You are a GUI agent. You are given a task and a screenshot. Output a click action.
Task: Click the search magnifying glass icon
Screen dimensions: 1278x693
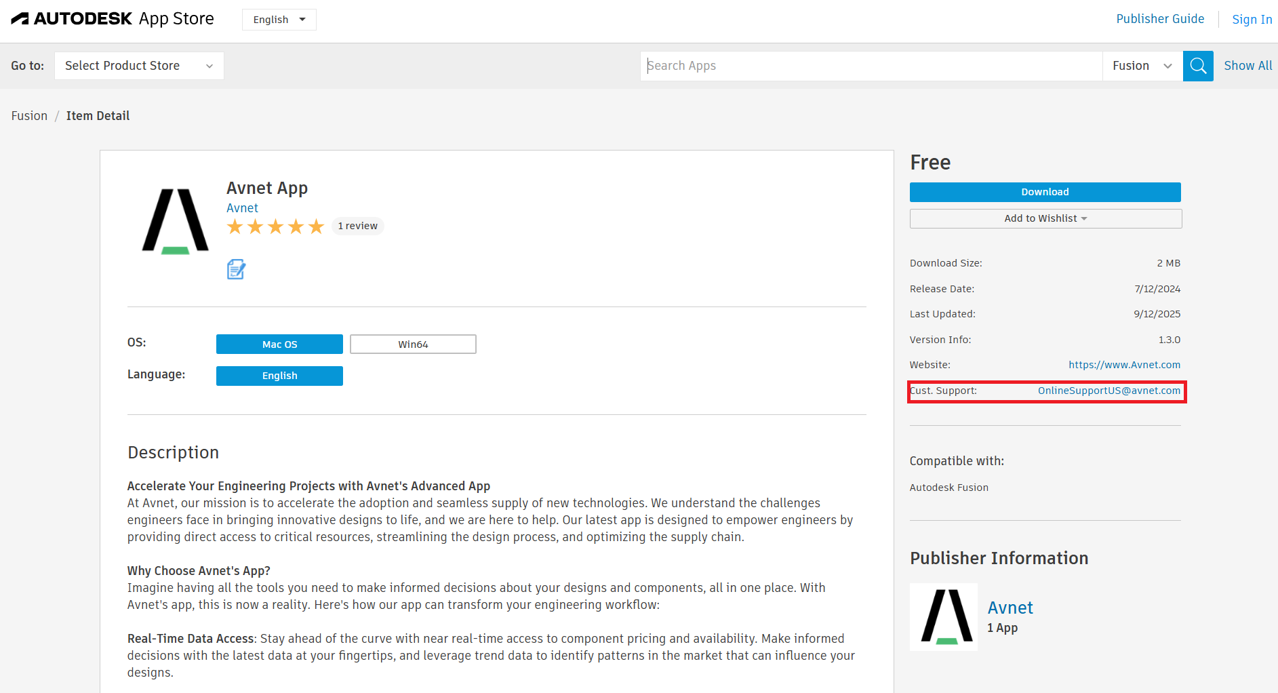pyautogui.click(x=1197, y=66)
